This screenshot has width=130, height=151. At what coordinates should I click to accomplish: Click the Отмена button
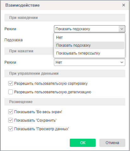[x=112, y=143]
